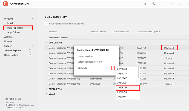Open Activities in the sidebar
Viewport: 189px width, 111px height.
point(9,37)
